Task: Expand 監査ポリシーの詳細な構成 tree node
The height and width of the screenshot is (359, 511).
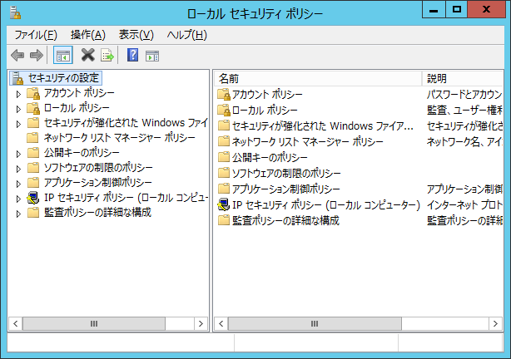Action: tap(18, 214)
